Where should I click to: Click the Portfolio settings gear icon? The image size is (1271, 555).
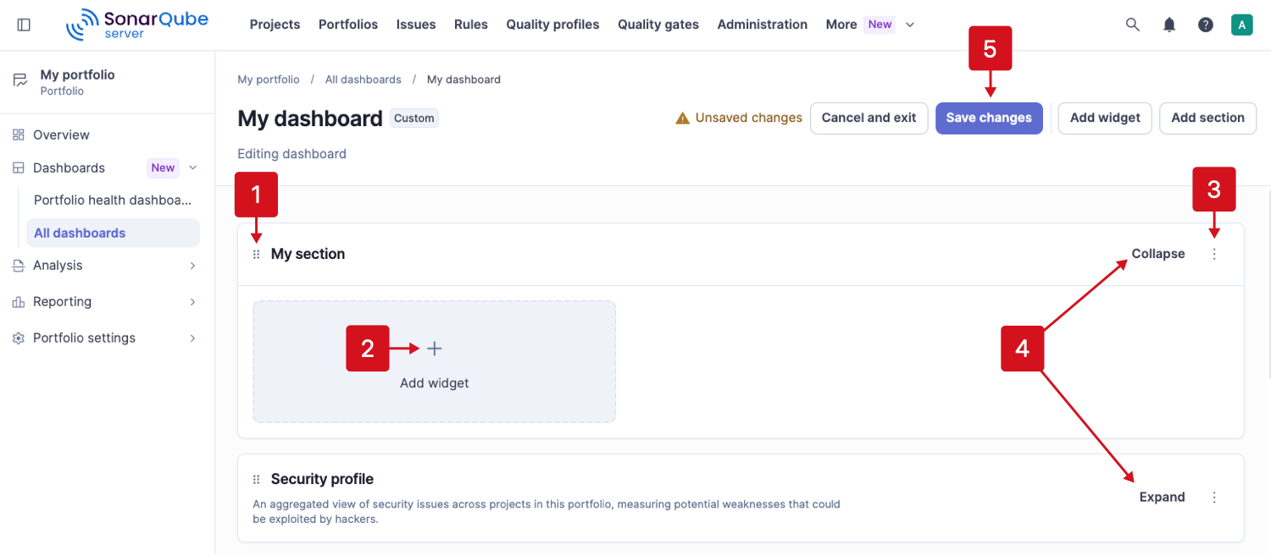[x=19, y=338]
